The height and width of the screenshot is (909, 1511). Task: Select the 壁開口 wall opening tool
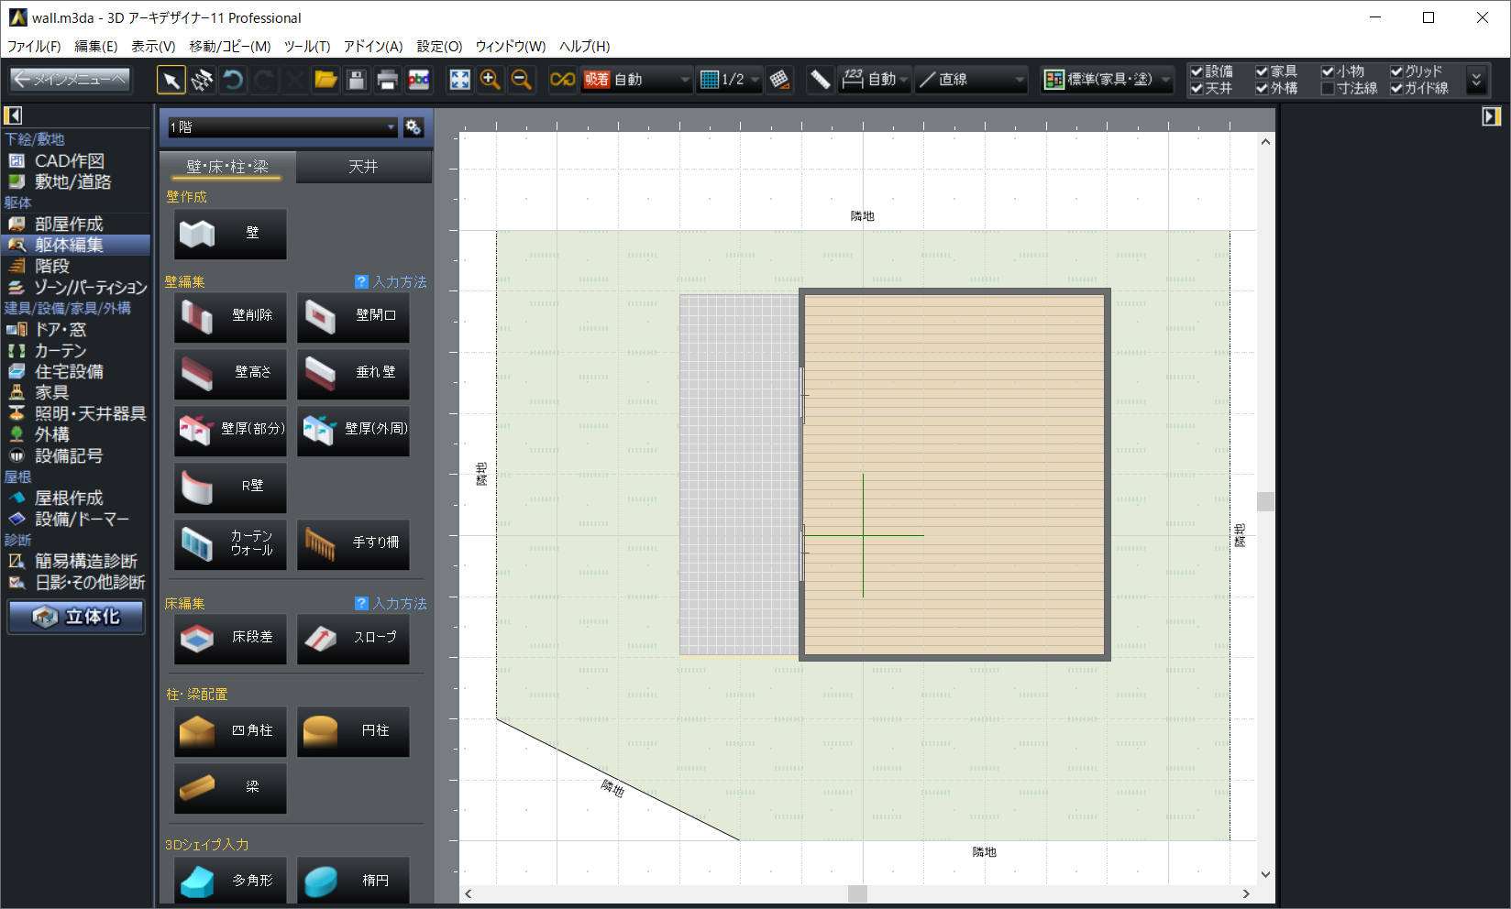click(353, 316)
